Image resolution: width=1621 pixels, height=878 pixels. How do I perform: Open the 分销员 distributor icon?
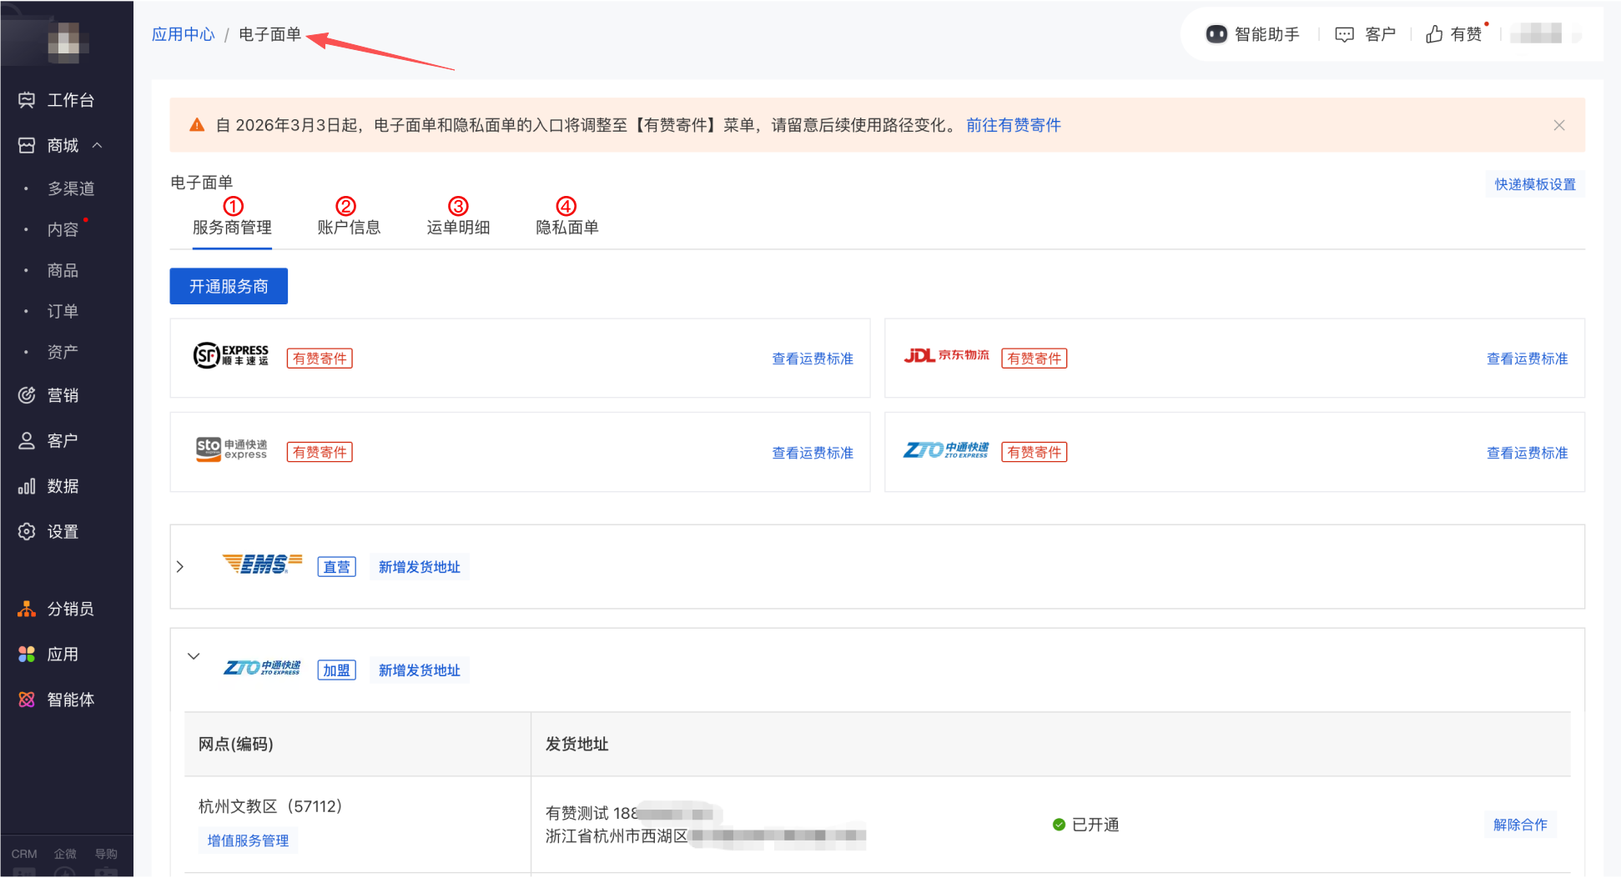(x=27, y=610)
